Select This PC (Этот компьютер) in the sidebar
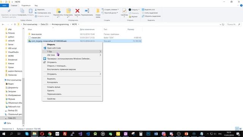Viewport: 243px width, 137px height. click(x=14, y=80)
